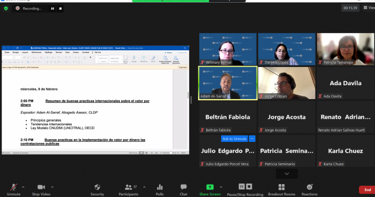Launch the Polls window
Image resolution: width=375 pixels, height=197 pixels.
pos(160,190)
